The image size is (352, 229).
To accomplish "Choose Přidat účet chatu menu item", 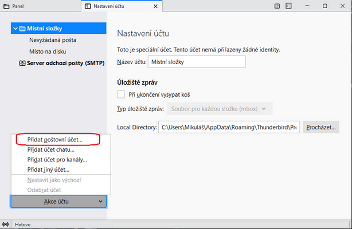I will click(51, 149).
